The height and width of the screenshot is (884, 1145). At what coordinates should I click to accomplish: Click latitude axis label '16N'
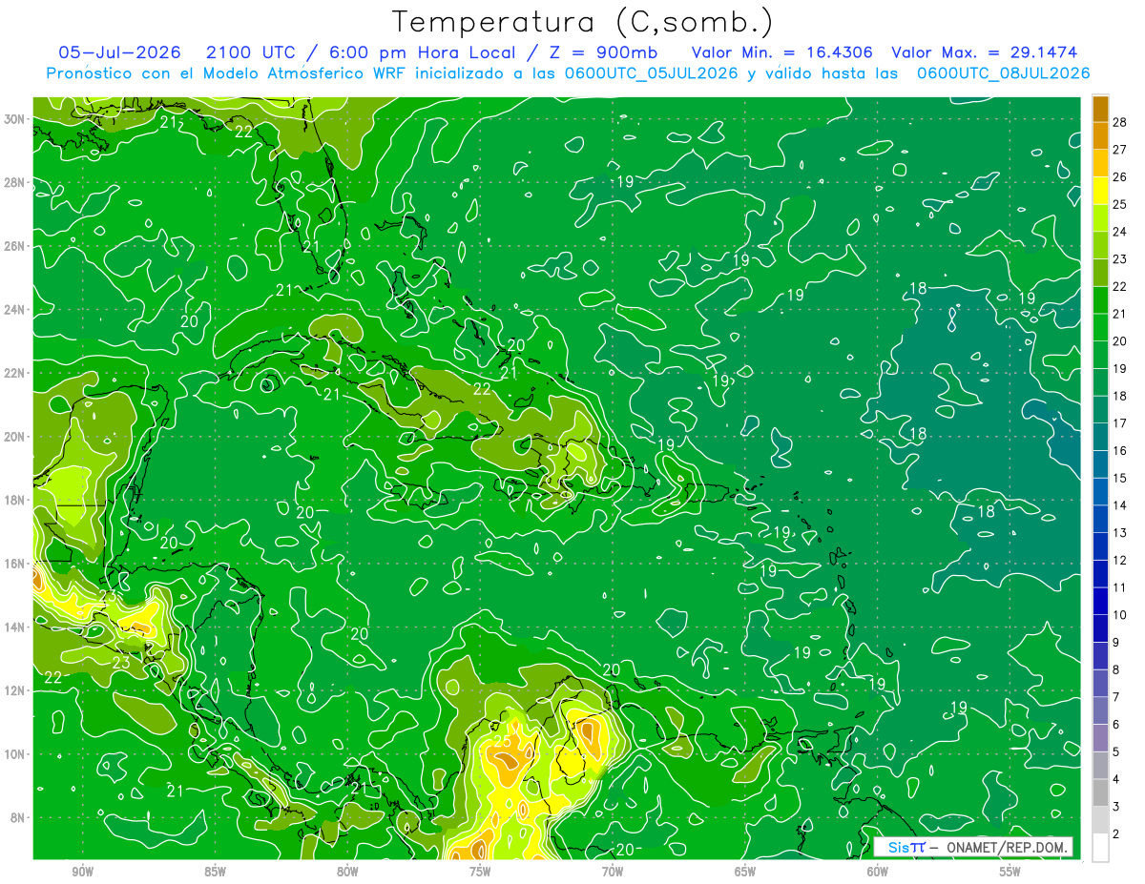tap(14, 564)
